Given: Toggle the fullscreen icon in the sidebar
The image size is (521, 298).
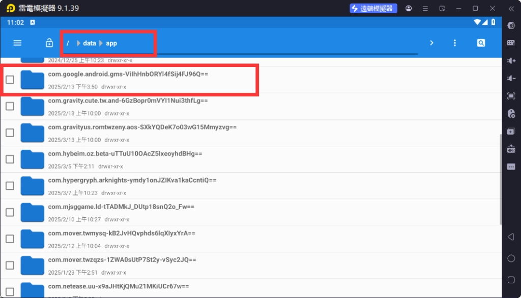Looking at the screenshot, I should pyautogui.click(x=511, y=96).
